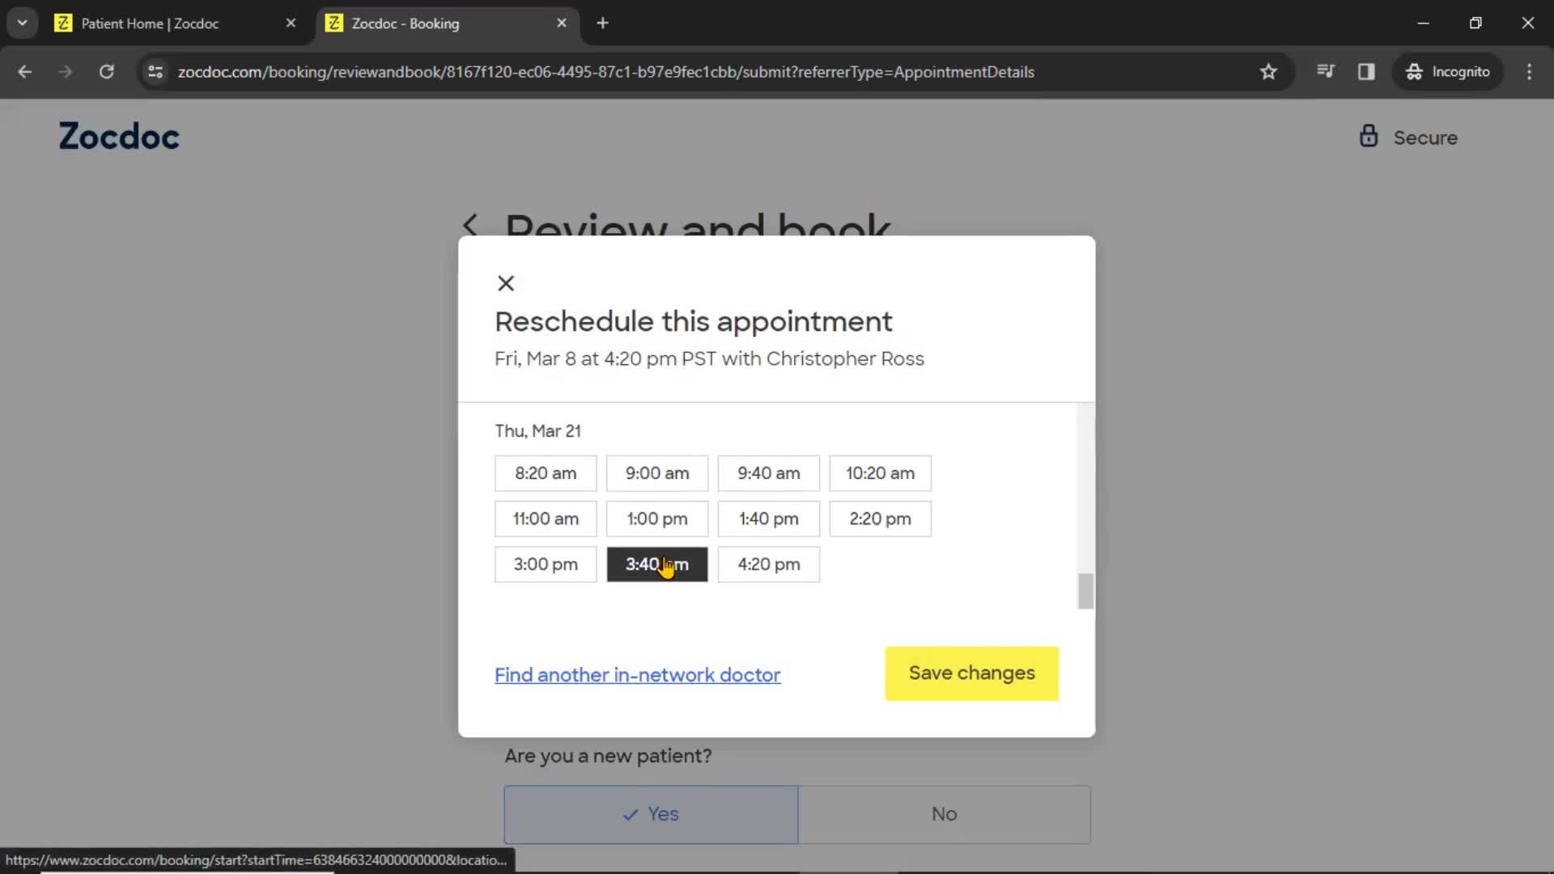1554x874 pixels.
Task: Bookmark this page with star icon
Action: click(1268, 72)
